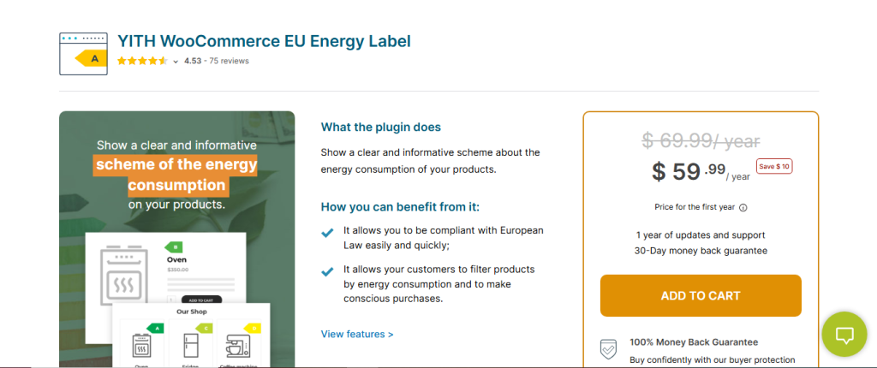This screenshot has width=877, height=368.
Task: Click the plugin logo with energy label A
Action: [83, 53]
